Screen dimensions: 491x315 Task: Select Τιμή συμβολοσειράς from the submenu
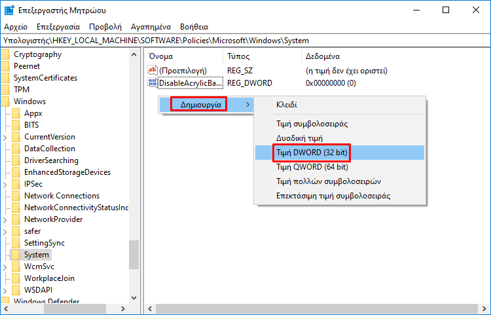pyautogui.click(x=340, y=124)
